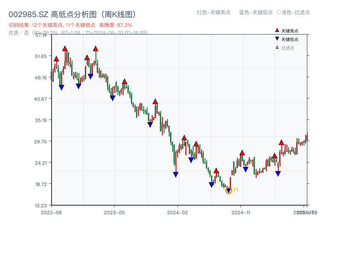Click the blue 关键低点 legend triangle

pos(277,39)
